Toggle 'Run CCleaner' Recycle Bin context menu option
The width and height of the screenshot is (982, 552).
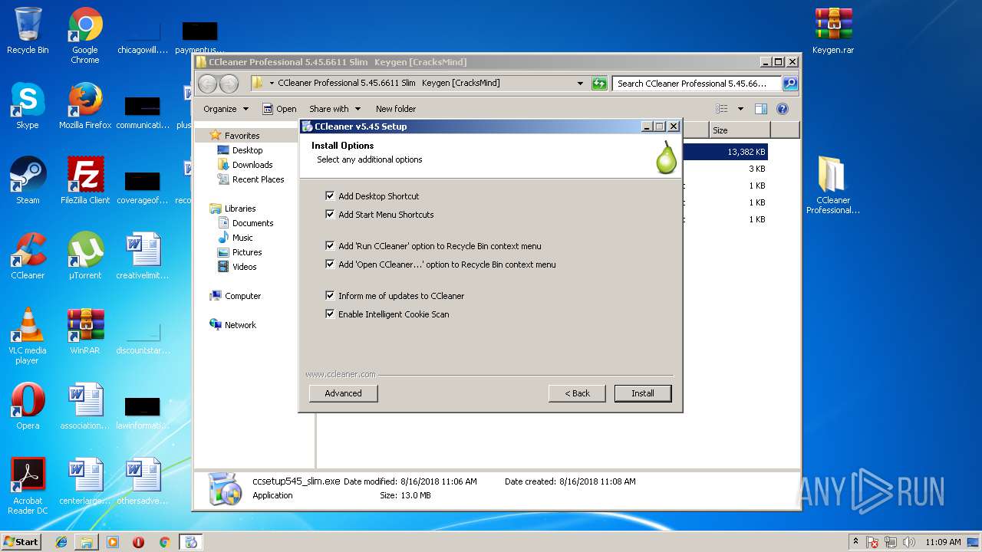click(330, 246)
